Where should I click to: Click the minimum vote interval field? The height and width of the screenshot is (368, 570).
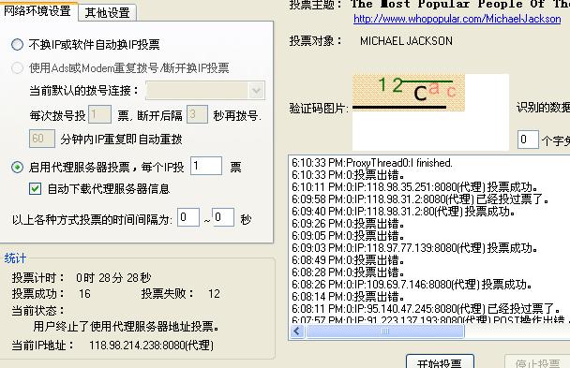click(188, 217)
